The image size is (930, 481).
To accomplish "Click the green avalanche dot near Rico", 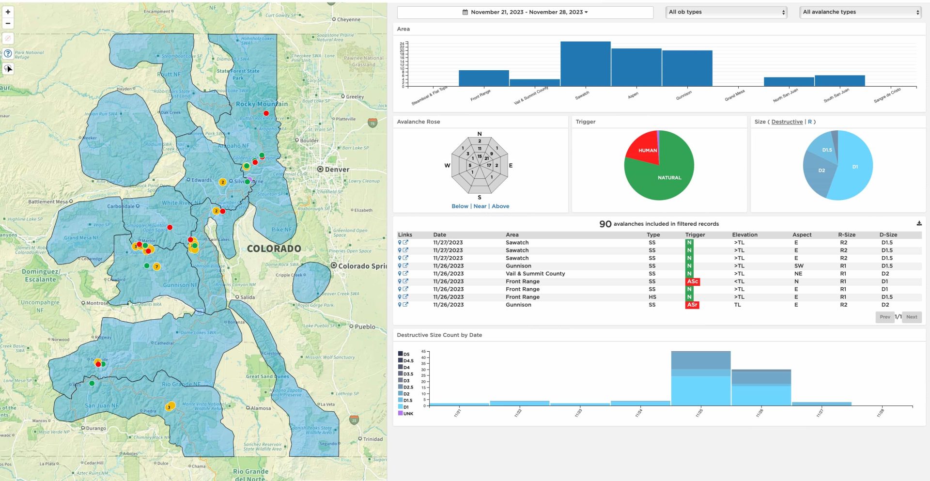I will pyautogui.click(x=92, y=383).
